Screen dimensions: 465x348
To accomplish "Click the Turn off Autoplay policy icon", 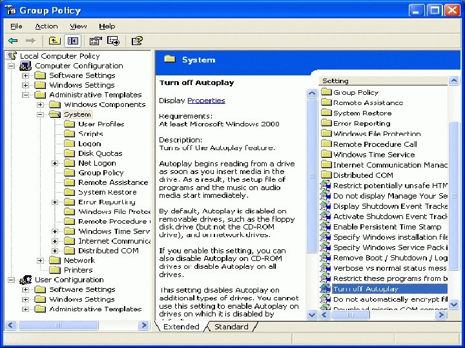I will 325,289.
